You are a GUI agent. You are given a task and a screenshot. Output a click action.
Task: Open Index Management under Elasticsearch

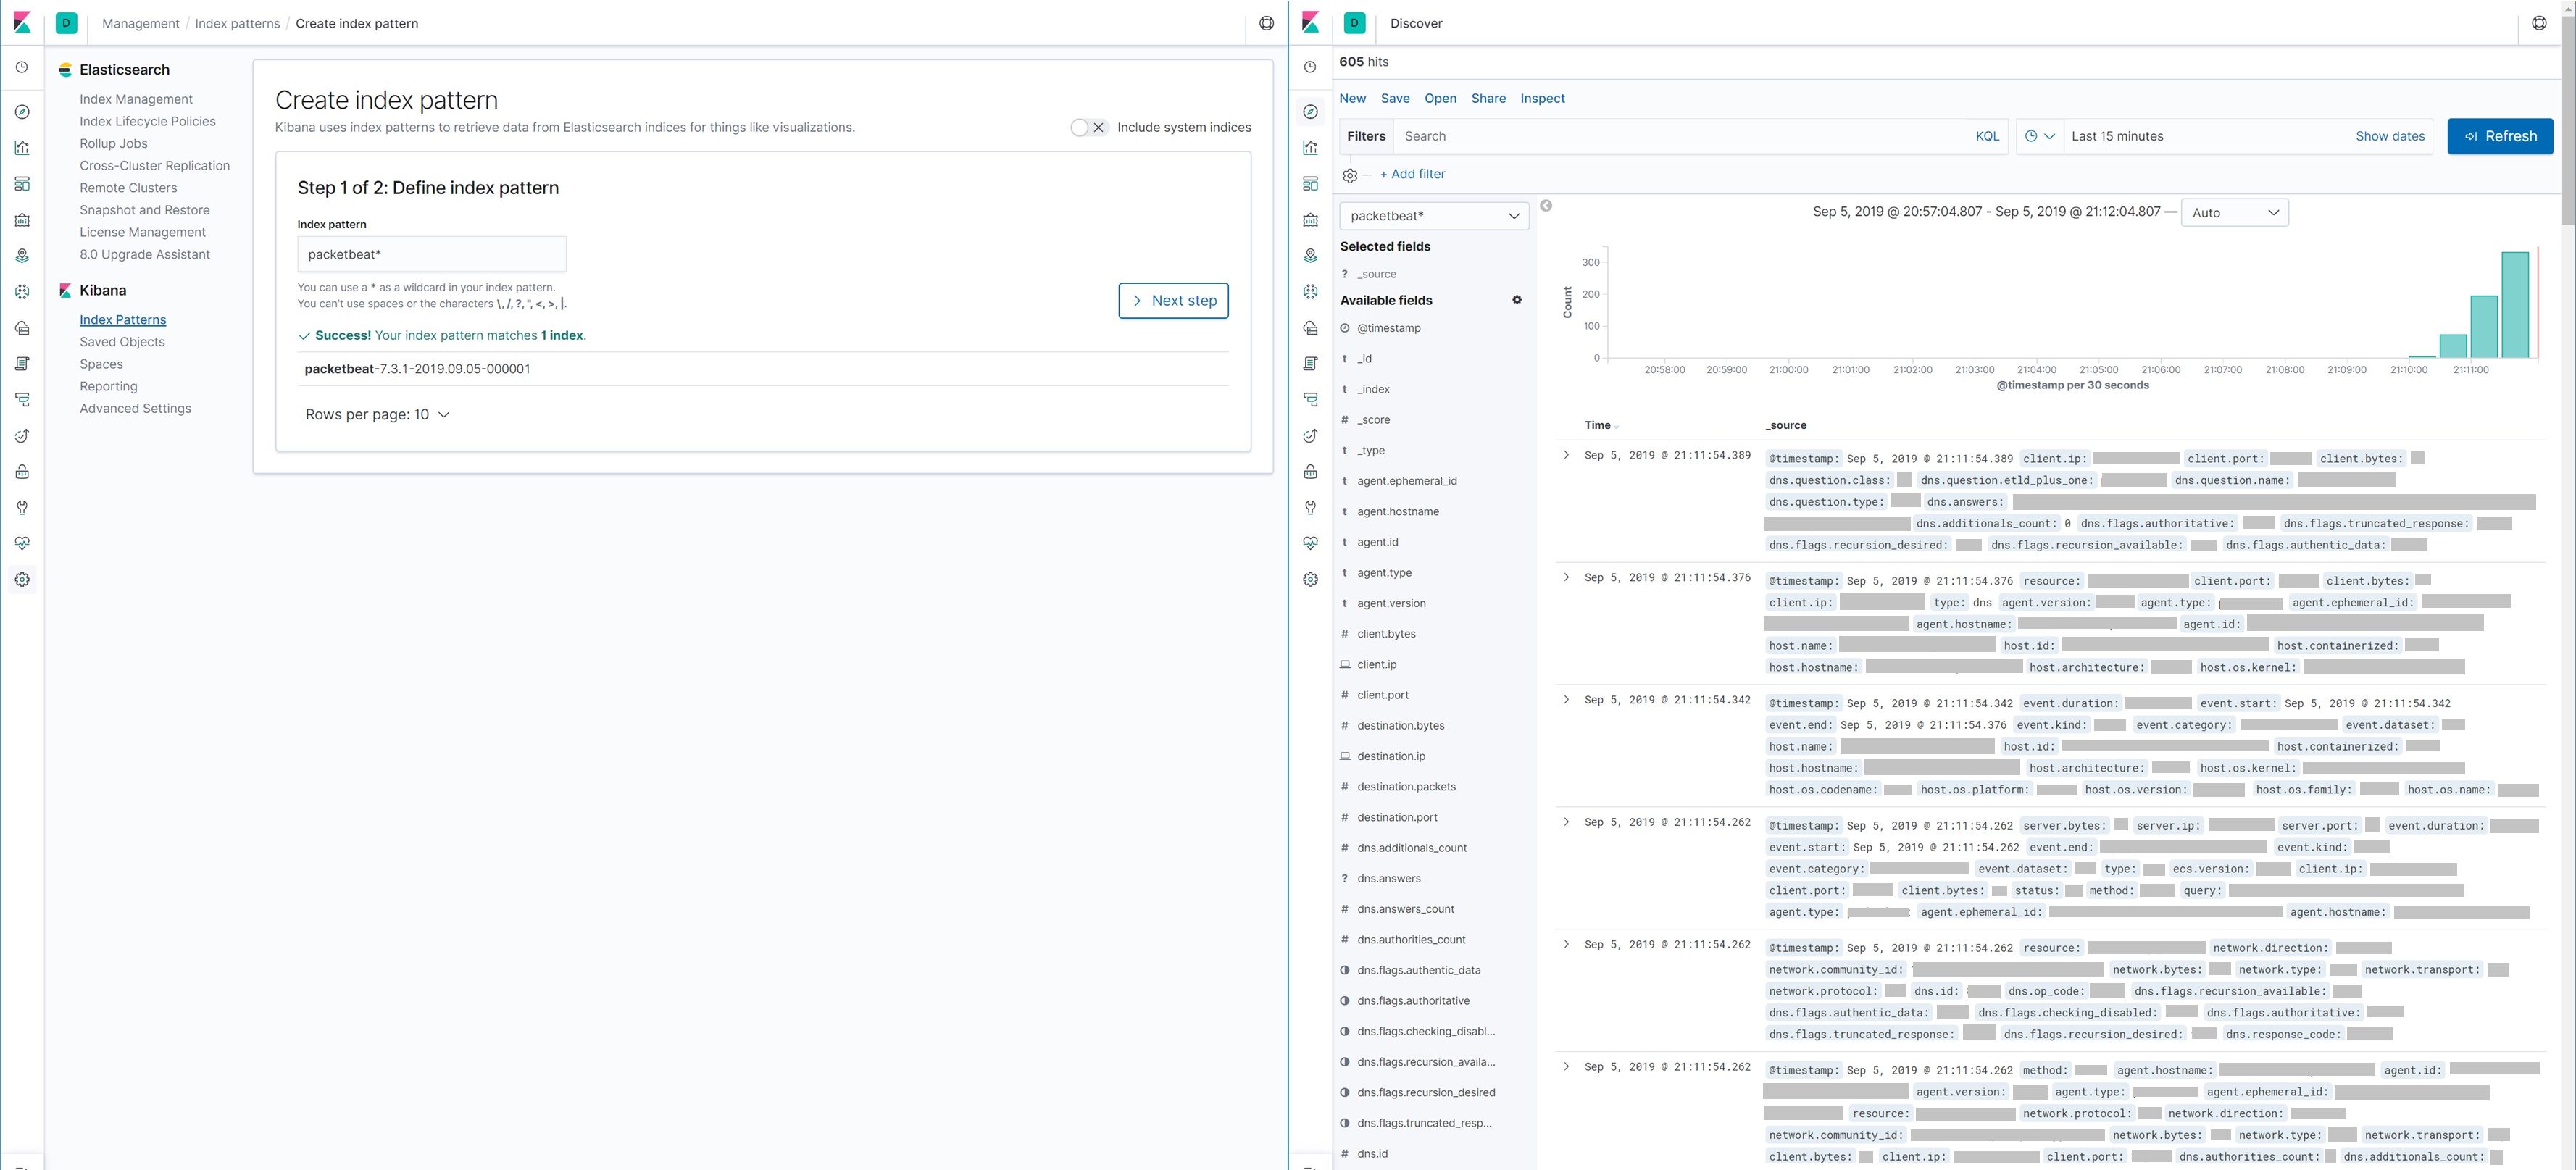coord(136,99)
